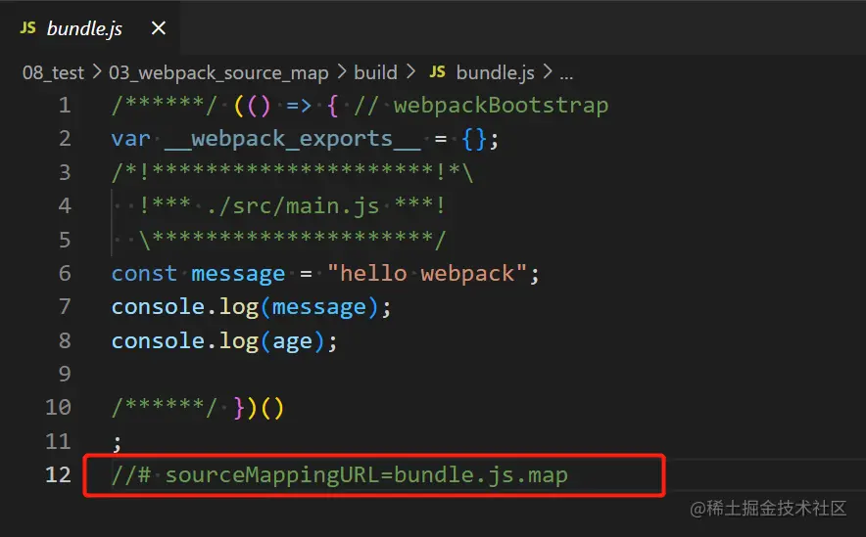The height and width of the screenshot is (537, 866).
Task: Close the bundle.js tab
Action: click(159, 27)
